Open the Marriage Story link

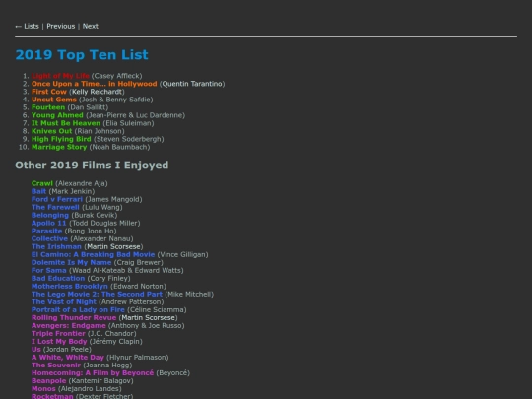59,147
